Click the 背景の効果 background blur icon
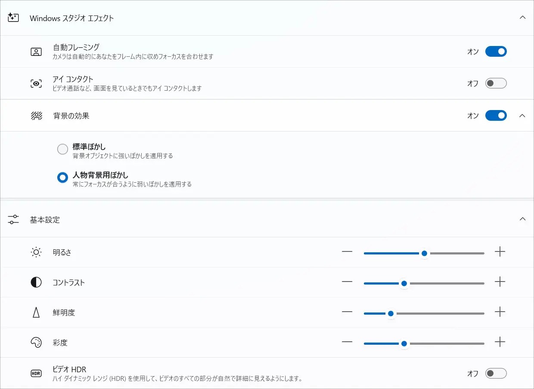The image size is (534, 389). click(x=36, y=115)
